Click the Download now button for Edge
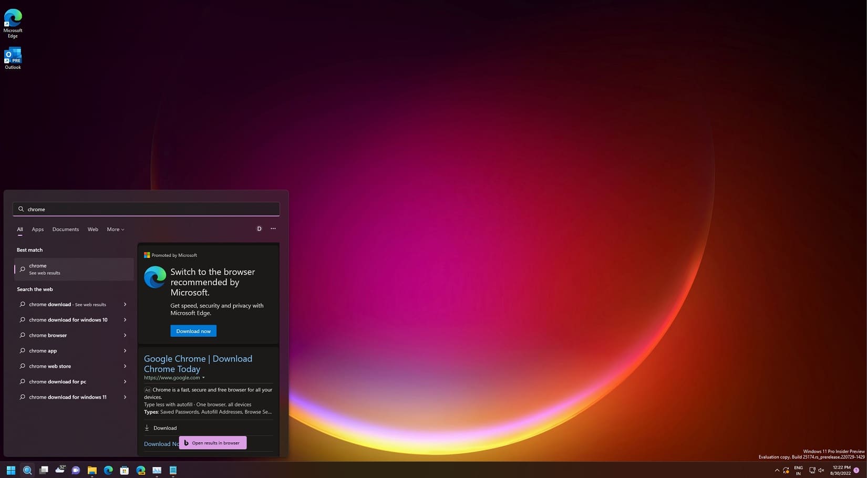This screenshot has width=867, height=478. [x=193, y=331]
